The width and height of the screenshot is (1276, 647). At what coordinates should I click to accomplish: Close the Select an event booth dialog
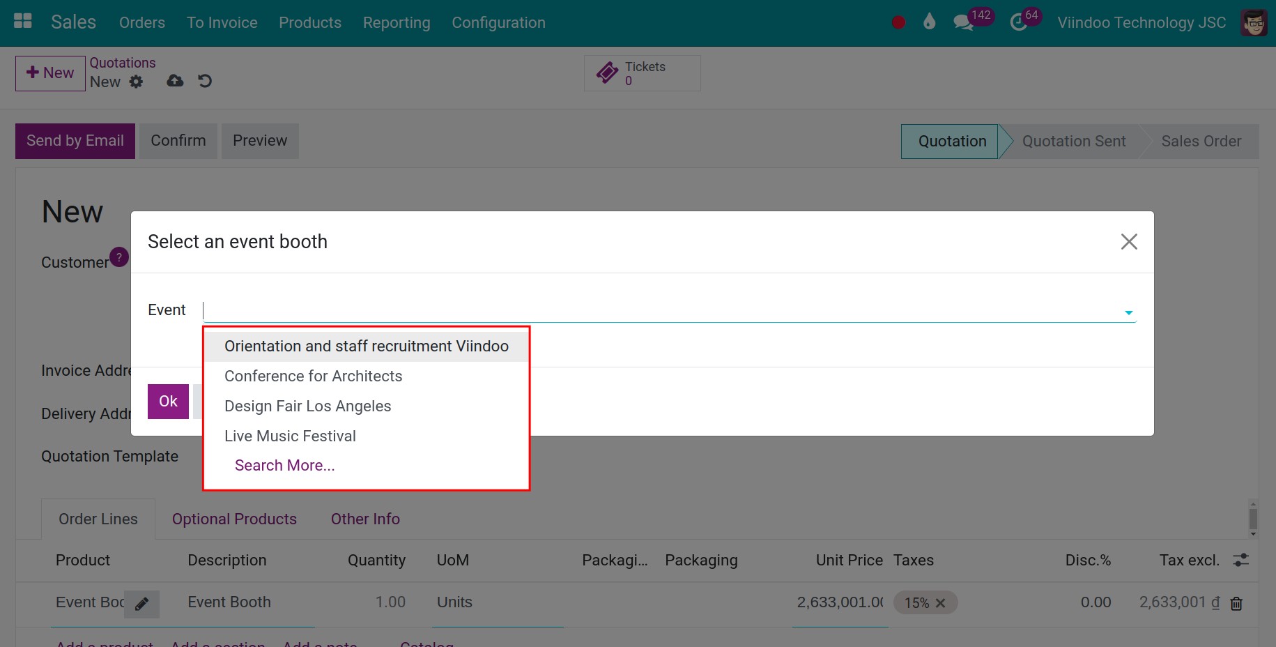coord(1129,241)
